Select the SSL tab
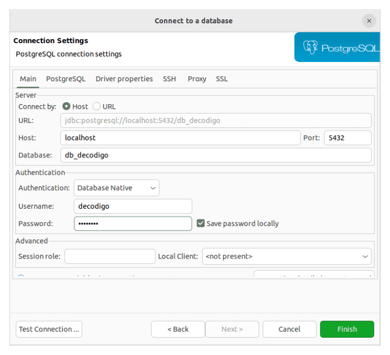The image size is (390, 355). [221, 79]
